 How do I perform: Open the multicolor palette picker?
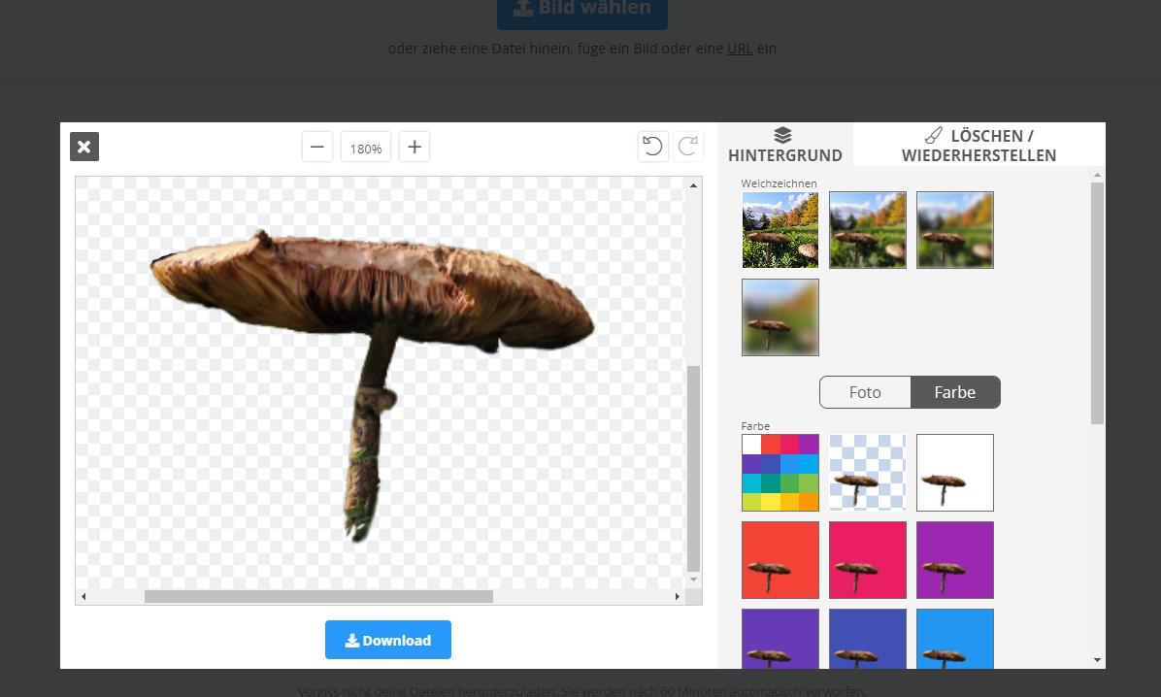[x=780, y=473]
